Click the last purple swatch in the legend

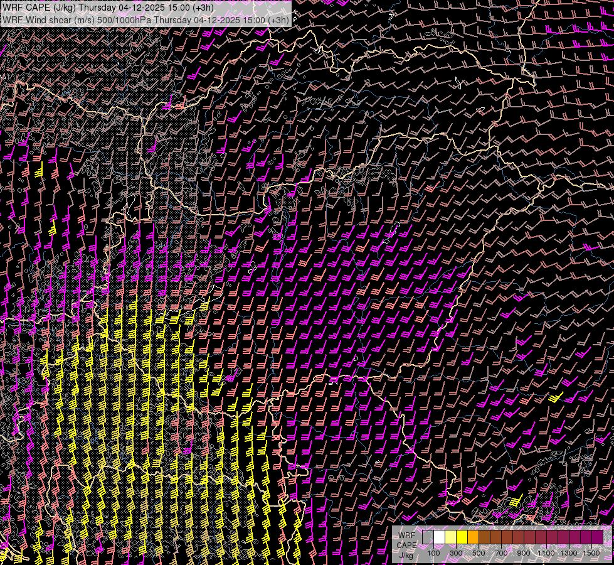pos(597,537)
